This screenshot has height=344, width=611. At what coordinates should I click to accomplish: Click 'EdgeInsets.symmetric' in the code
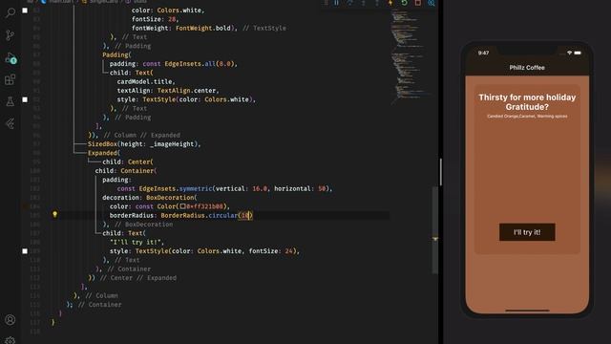(176, 189)
